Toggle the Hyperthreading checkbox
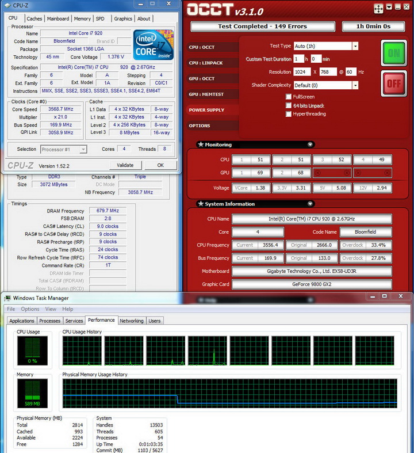The height and width of the screenshot is (453, 414). [288, 114]
